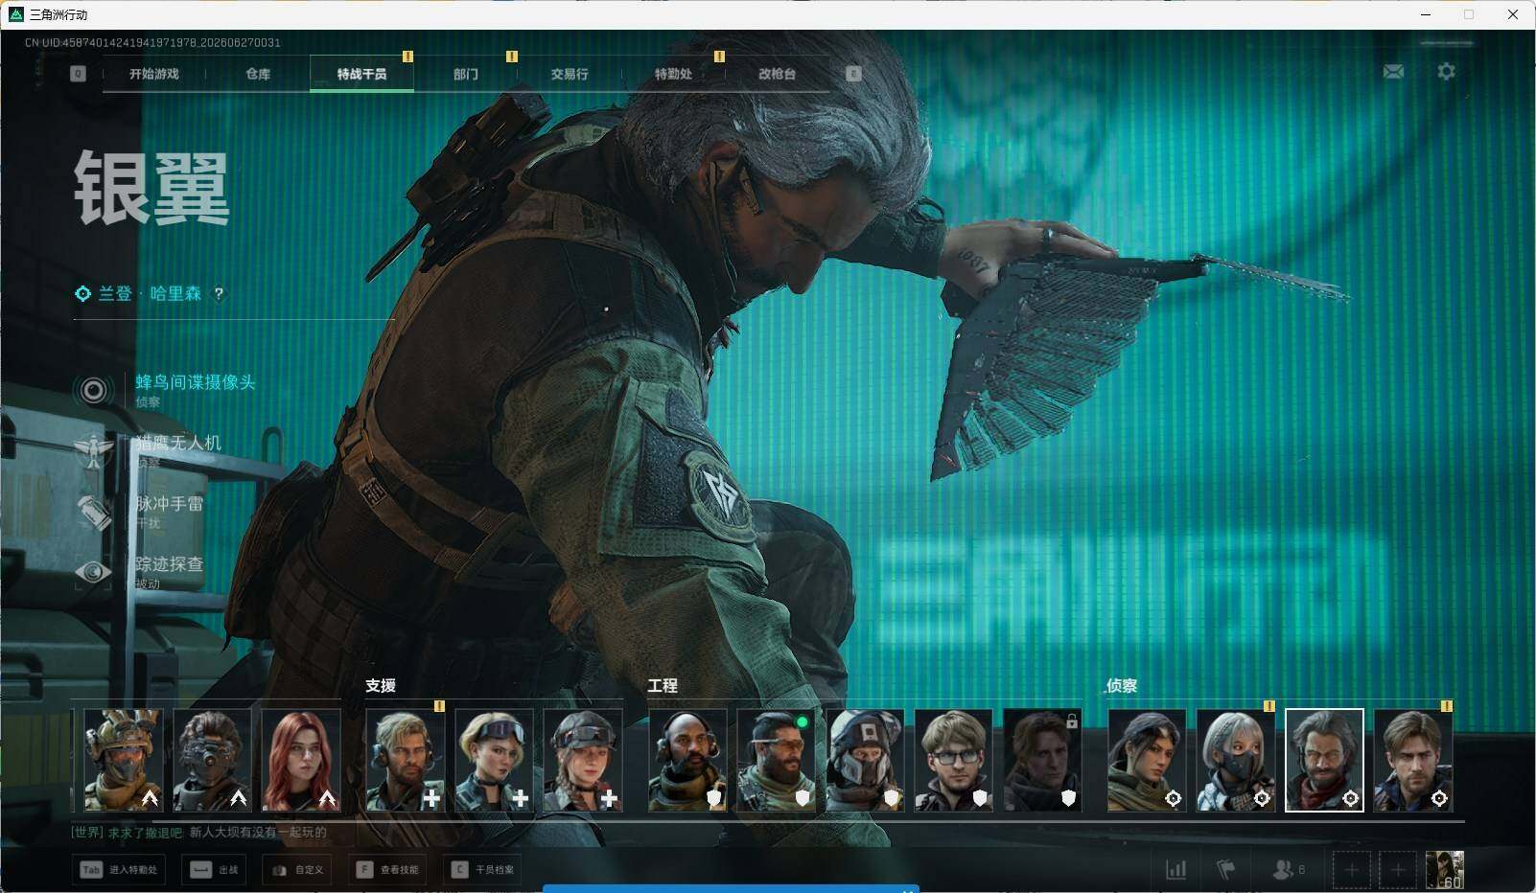Select support operator wearing a helmet
This screenshot has height=893, width=1536.
(583, 760)
